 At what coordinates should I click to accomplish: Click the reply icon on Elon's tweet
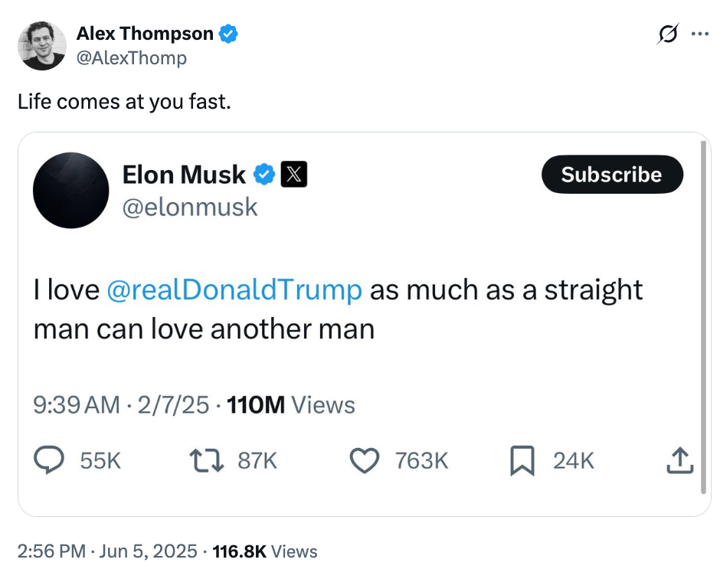(50, 460)
